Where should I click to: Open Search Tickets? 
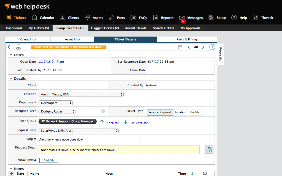(x=164, y=28)
